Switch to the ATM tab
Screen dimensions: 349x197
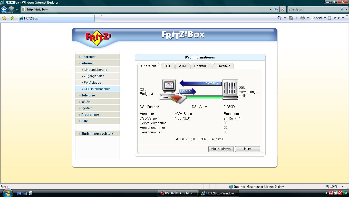coord(182,66)
